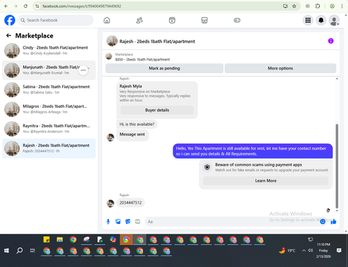
Task: Open the Marketplace storefront icon in navigation
Action: point(205,20)
